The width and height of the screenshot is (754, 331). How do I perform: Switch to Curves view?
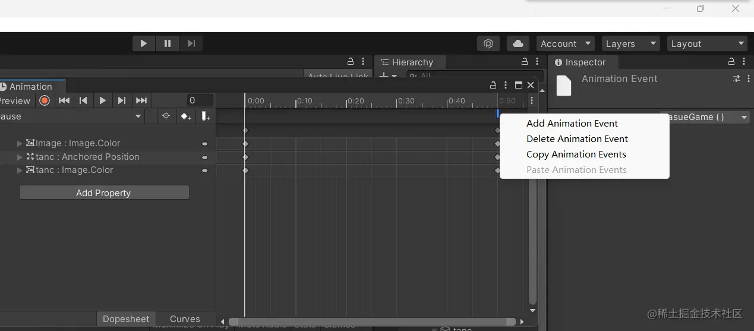coord(185,319)
